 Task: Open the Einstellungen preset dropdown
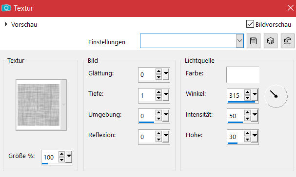click(239, 41)
